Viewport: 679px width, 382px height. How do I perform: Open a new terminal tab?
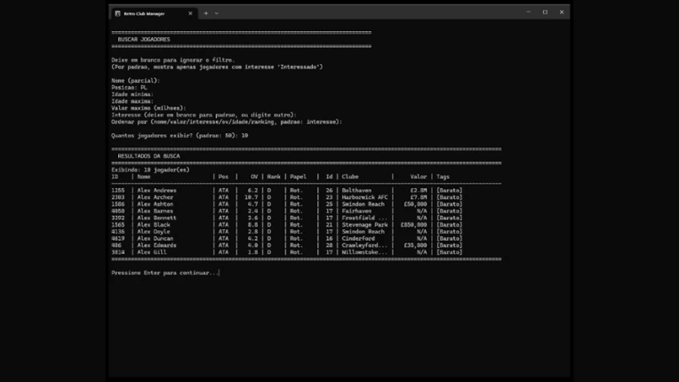click(x=205, y=13)
